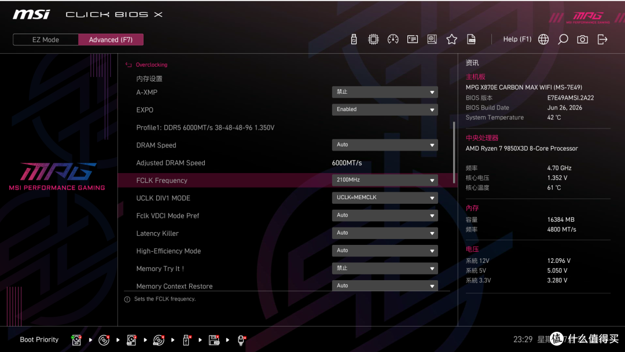The width and height of the screenshot is (625, 352).
Task: Click the 5V system voltage 5.050 V
Action: (557, 271)
